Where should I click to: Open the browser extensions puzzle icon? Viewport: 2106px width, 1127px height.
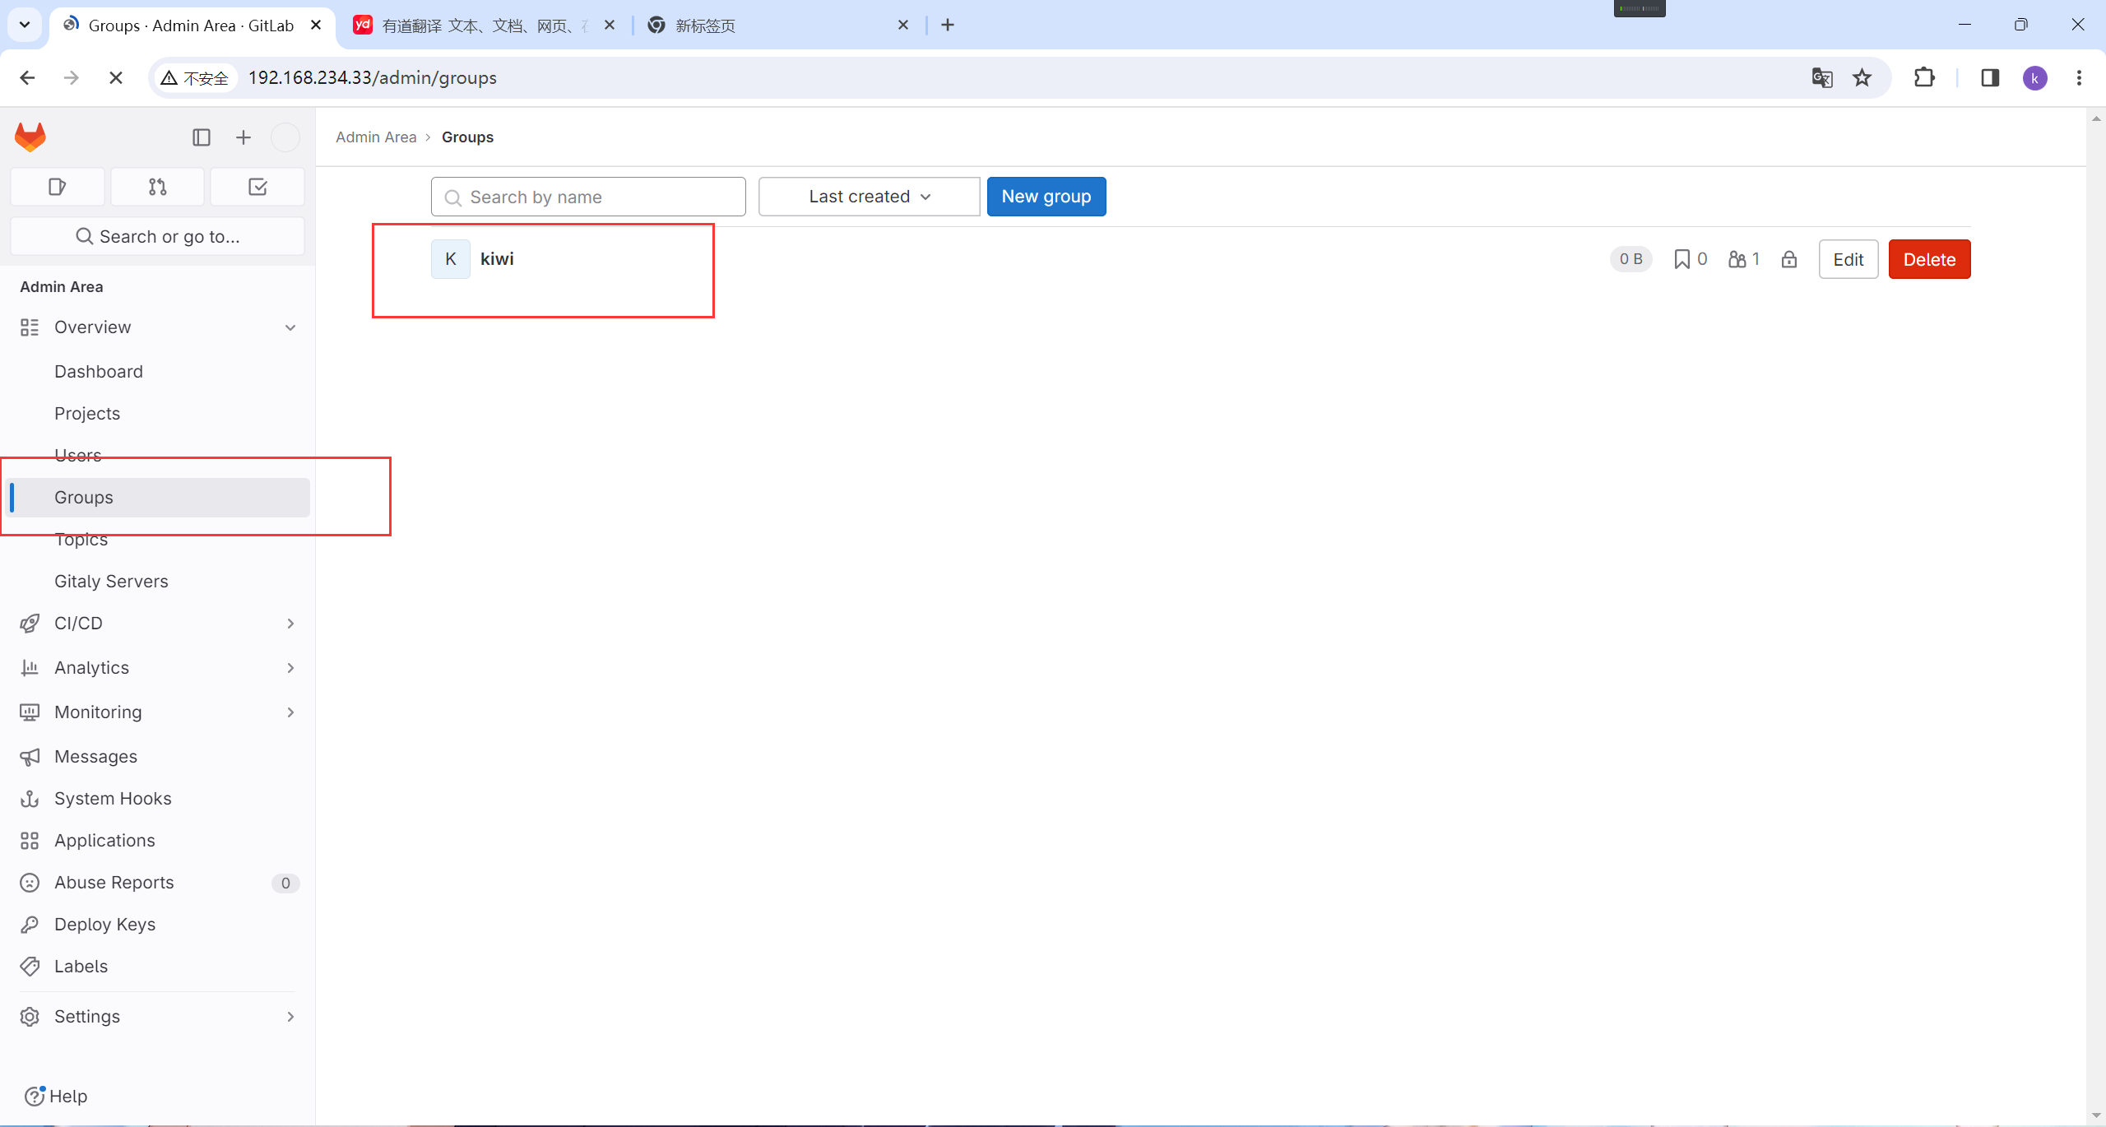1924,78
